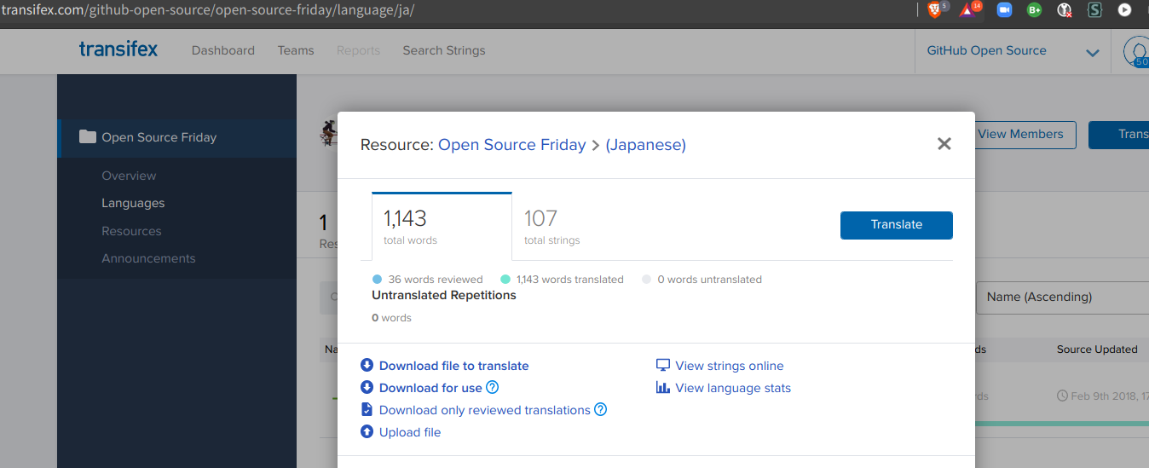1149x468 pixels.
Task: Select Announcements in the sidebar
Action: click(x=148, y=258)
